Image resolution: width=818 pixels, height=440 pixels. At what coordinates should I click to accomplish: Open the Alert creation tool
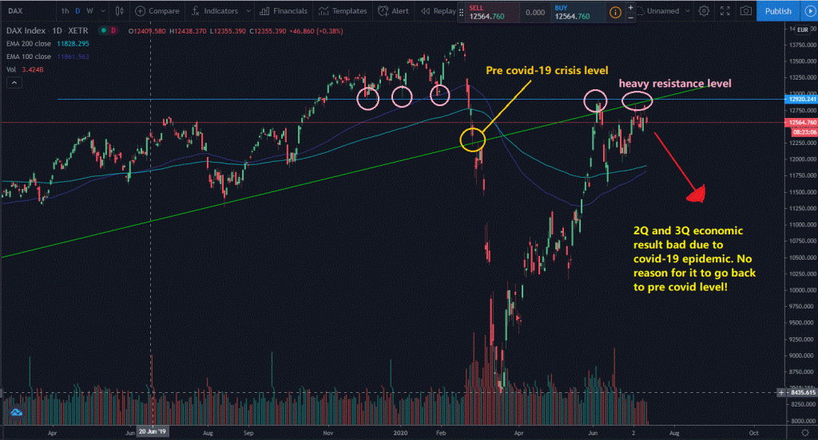tap(394, 11)
